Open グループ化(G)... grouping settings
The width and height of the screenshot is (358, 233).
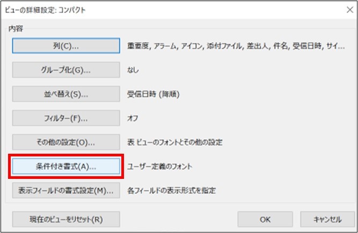pyautogui.click(x=66, y=70)
